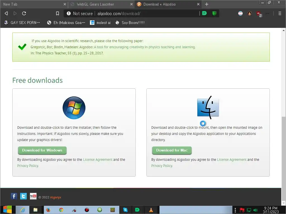This screenshot has width=286, height=214.
Task: Open the profile avatar extension
Action: [249, 13]
